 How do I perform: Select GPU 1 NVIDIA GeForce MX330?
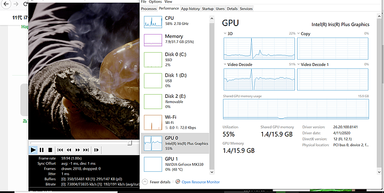(175, 164)
